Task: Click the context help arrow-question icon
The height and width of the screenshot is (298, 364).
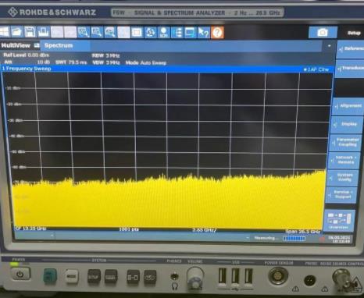Action: (x=204, y=33)
